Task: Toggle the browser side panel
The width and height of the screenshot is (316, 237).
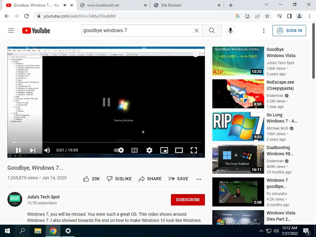Action: pyautogui.click(x=289, y=16)
